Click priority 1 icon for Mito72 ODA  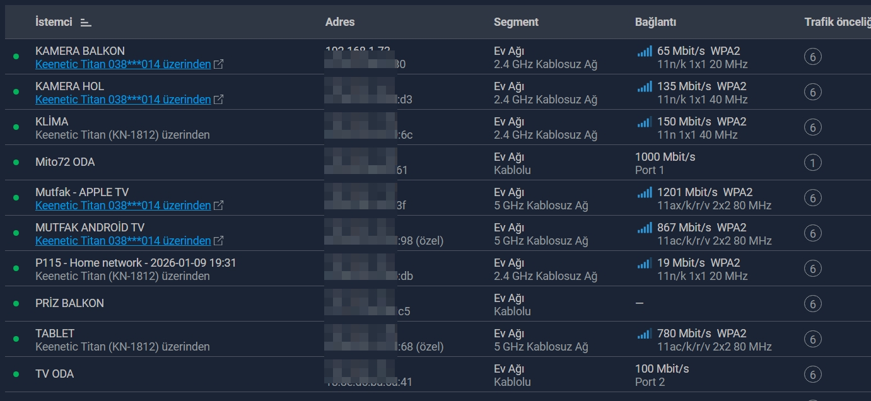point(812,163)
